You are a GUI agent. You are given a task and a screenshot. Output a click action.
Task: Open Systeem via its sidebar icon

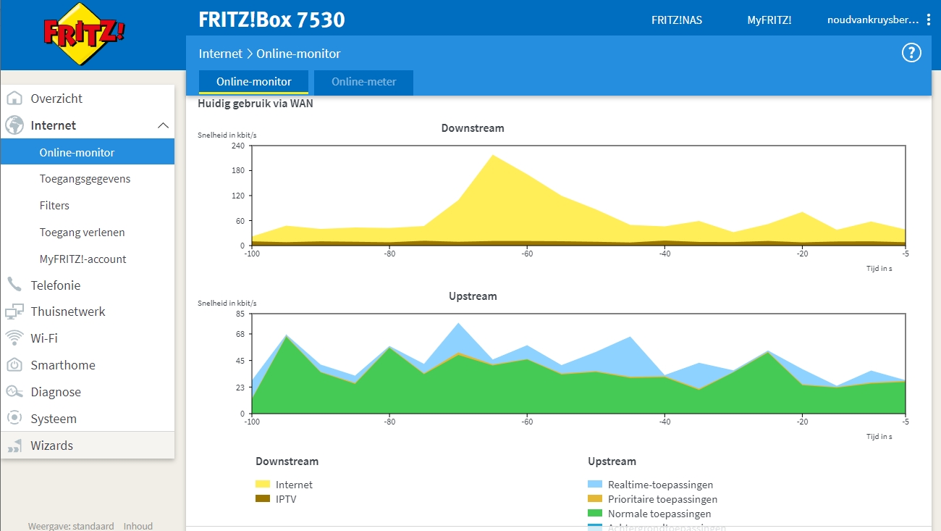point(14,418)
